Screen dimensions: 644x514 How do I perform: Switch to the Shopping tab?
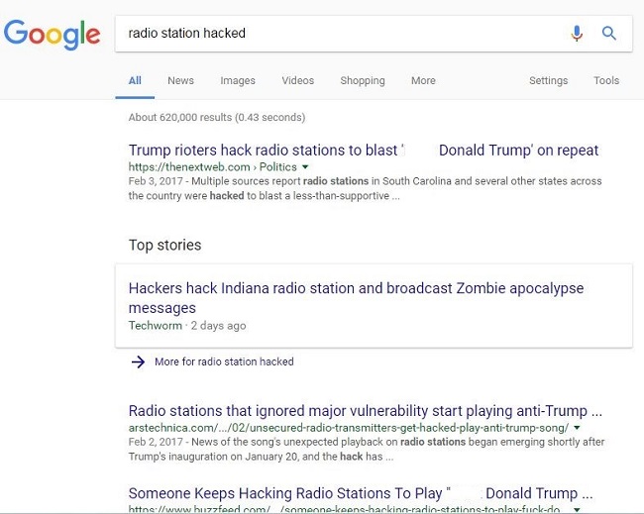[363, 81]
